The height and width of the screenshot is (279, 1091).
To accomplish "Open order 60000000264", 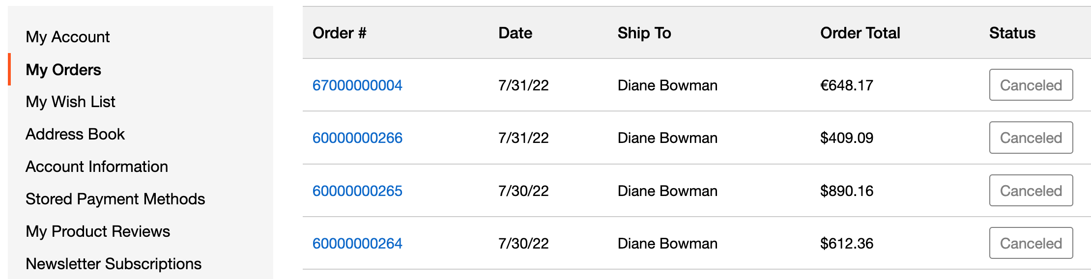I will click(357, 243).
